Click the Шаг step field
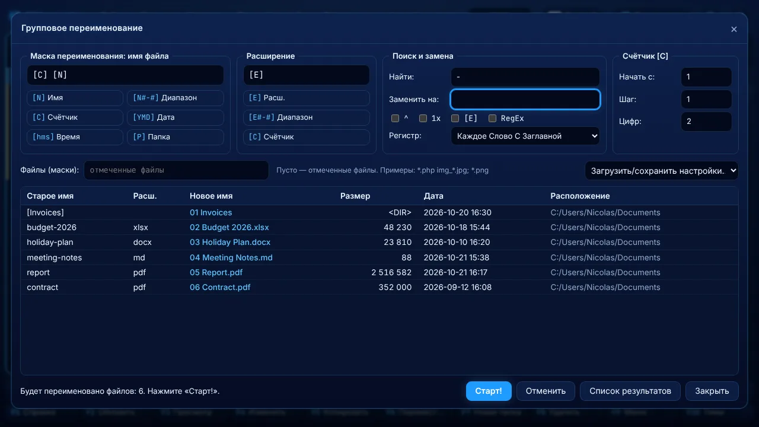Screen dimensions: 759x427 pos(706,100)
